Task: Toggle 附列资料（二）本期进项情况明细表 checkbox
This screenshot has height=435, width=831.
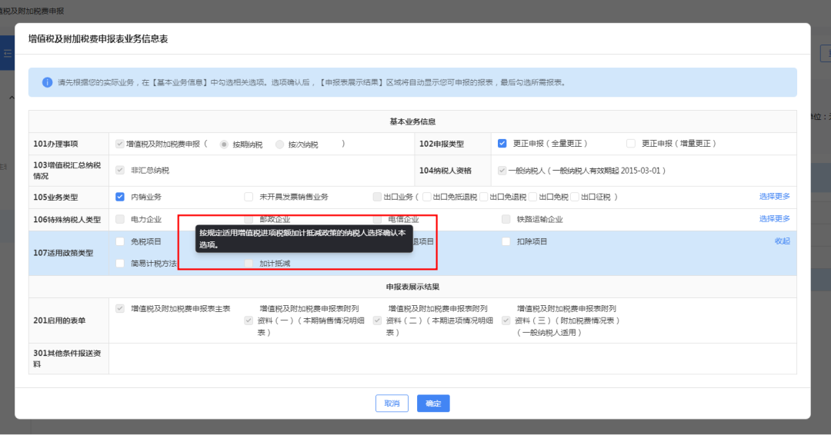Action: coord(377,320)
